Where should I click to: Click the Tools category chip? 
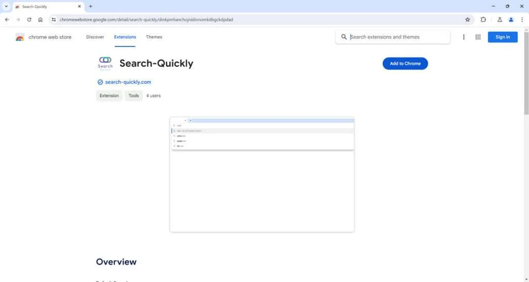click(134, 96)
